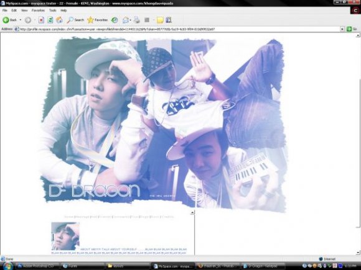This screenshot has width=361, height=270.
Task: Expand the Mail button dropdown arrow
Action: pos(130,20)
